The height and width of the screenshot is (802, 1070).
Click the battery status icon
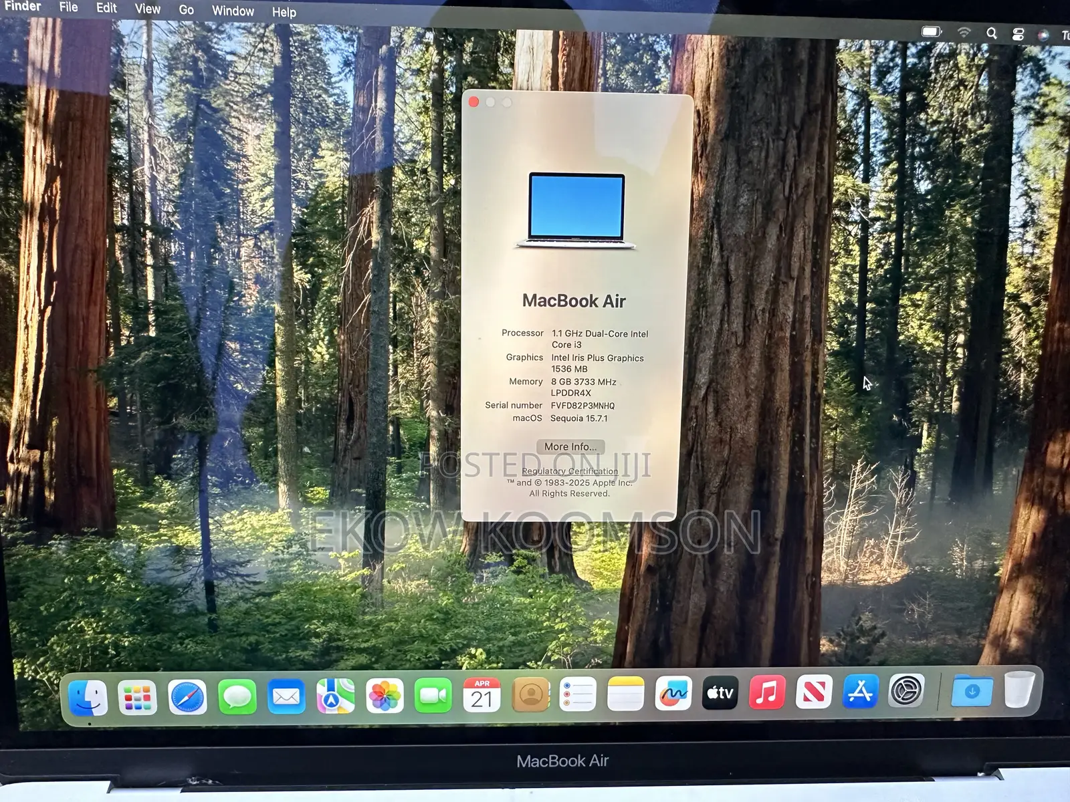tap(932, 31)
